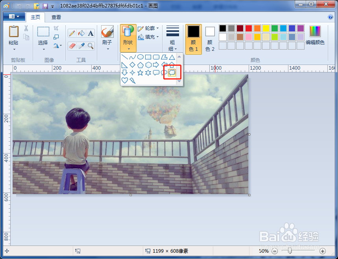Click the zoom slider handle
Viewport: 338px width, 259px height.
tap(290, 251)
